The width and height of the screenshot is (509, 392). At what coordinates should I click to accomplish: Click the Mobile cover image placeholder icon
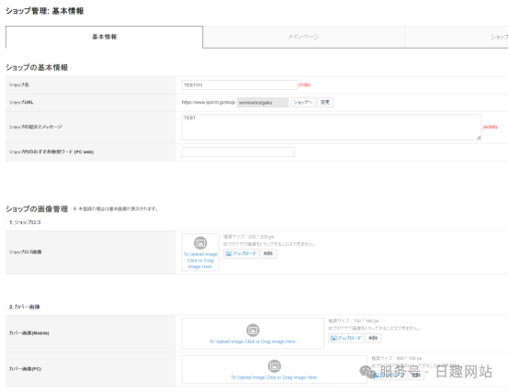(x=253, y=330)
